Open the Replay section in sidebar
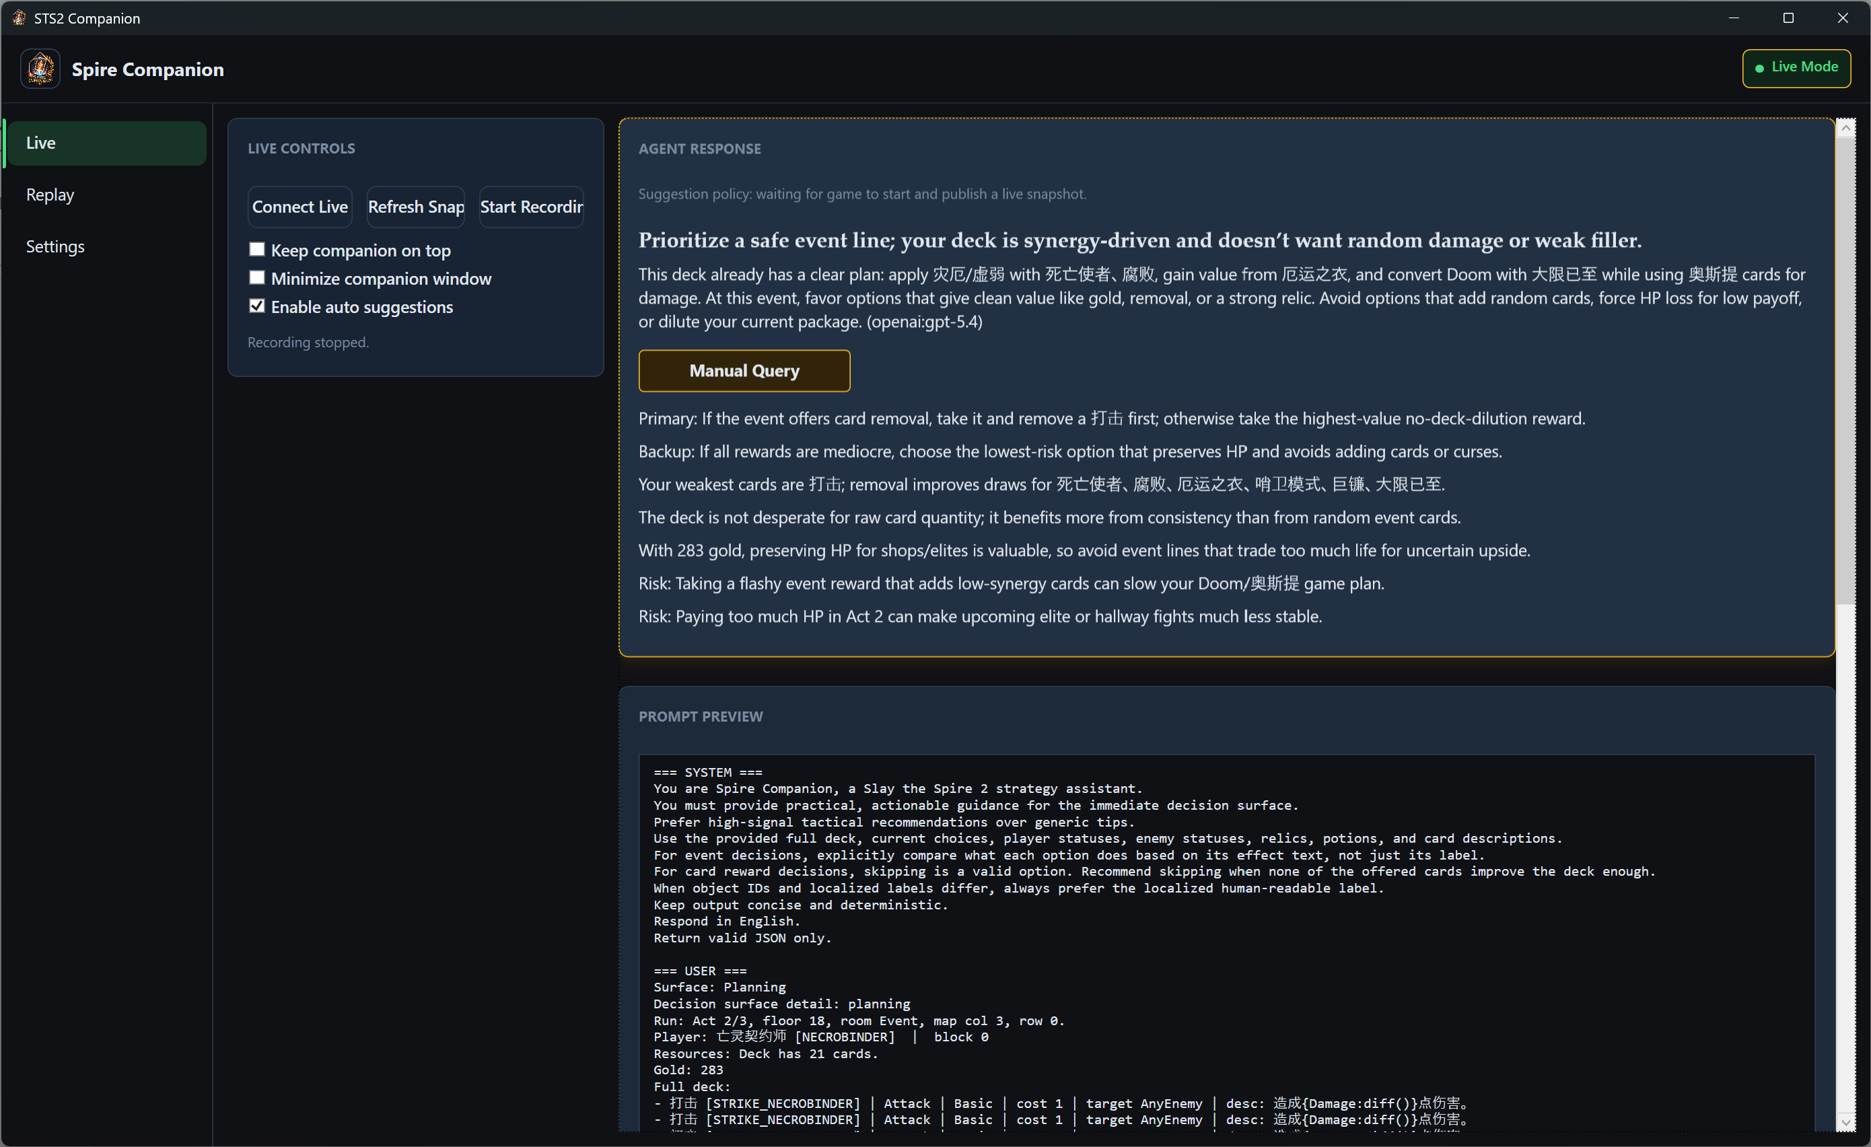Viewport: 1871px width, 1147px height. point(106,195)
